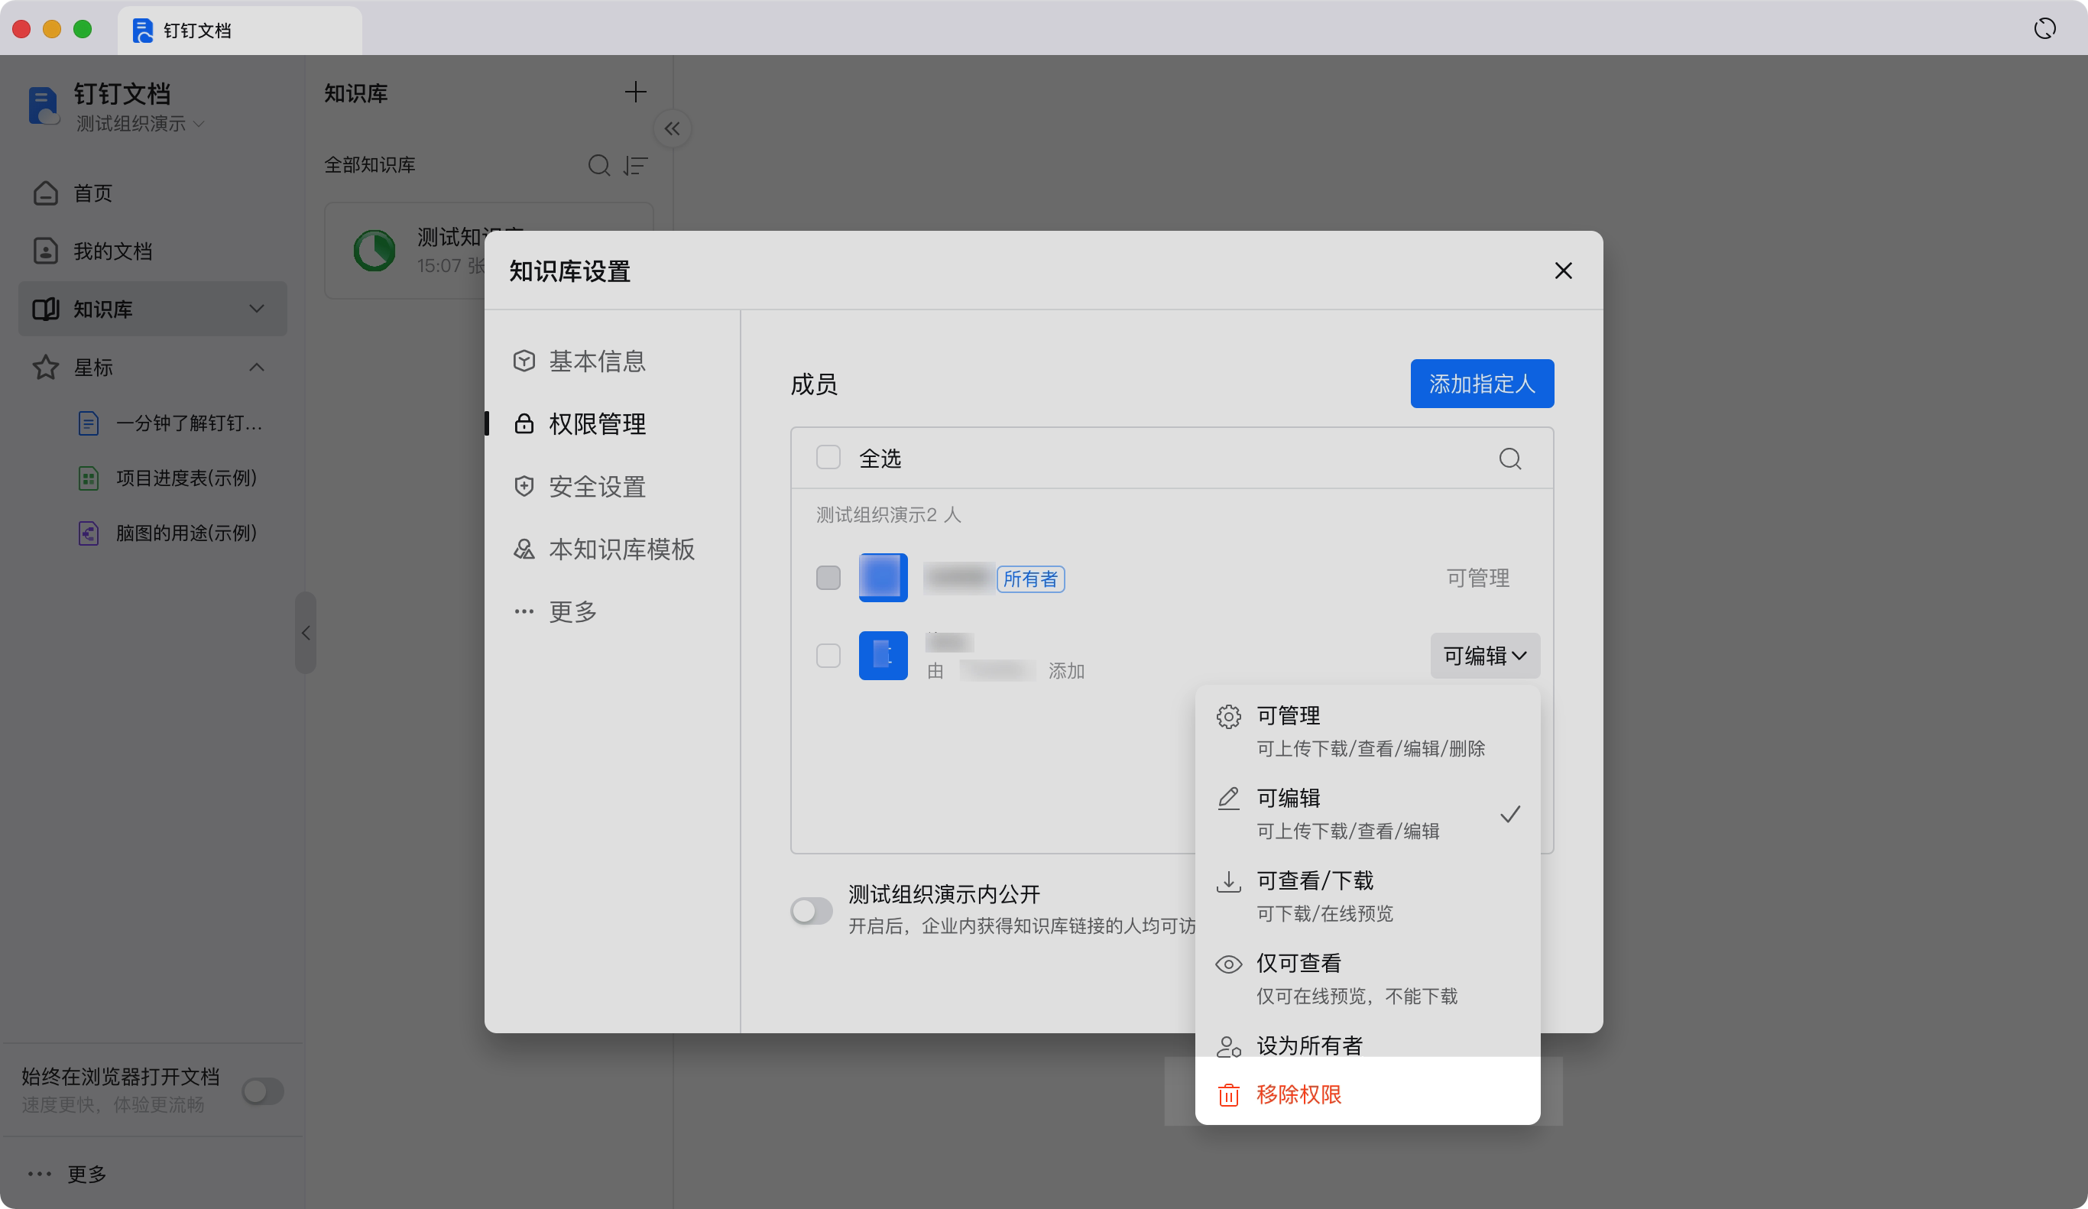
Task: Click the knowledge base list search icon
Action: 598,165
